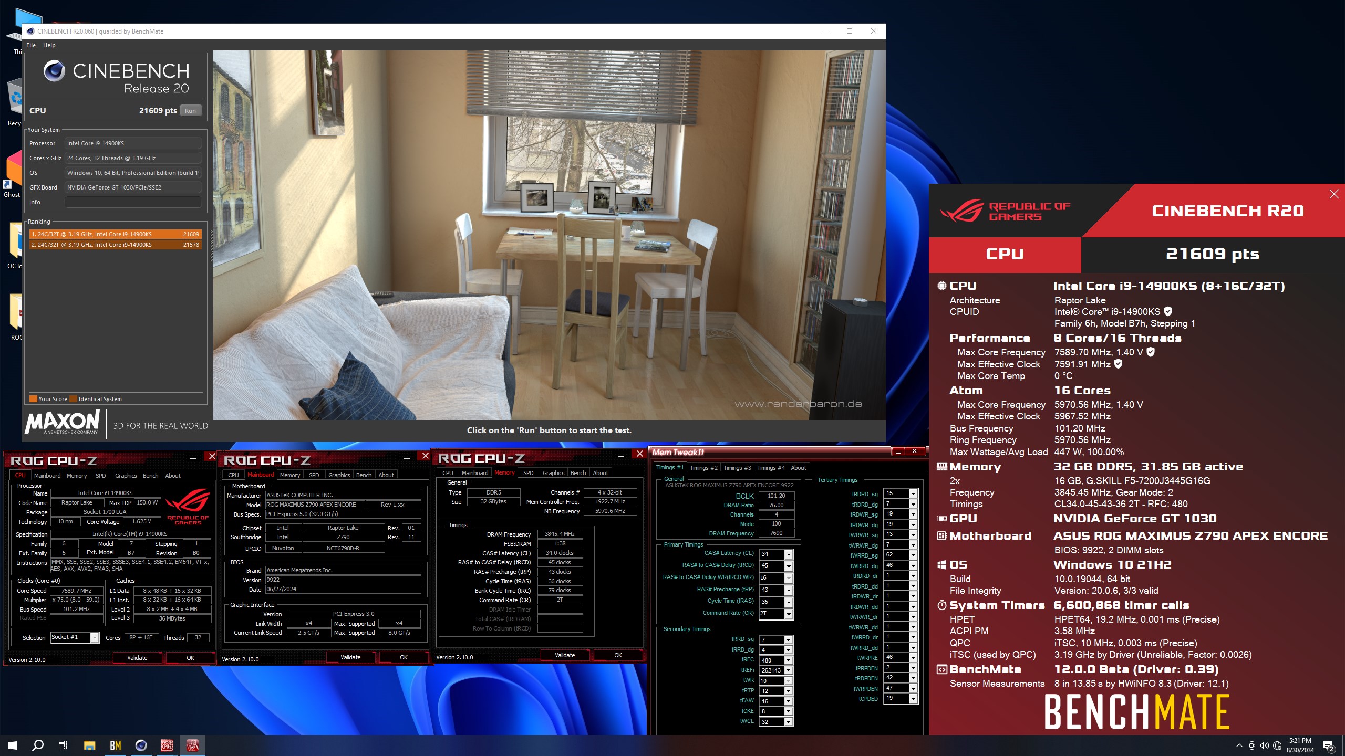Open the File menu in Cinebench

click(x=31, y=45)
